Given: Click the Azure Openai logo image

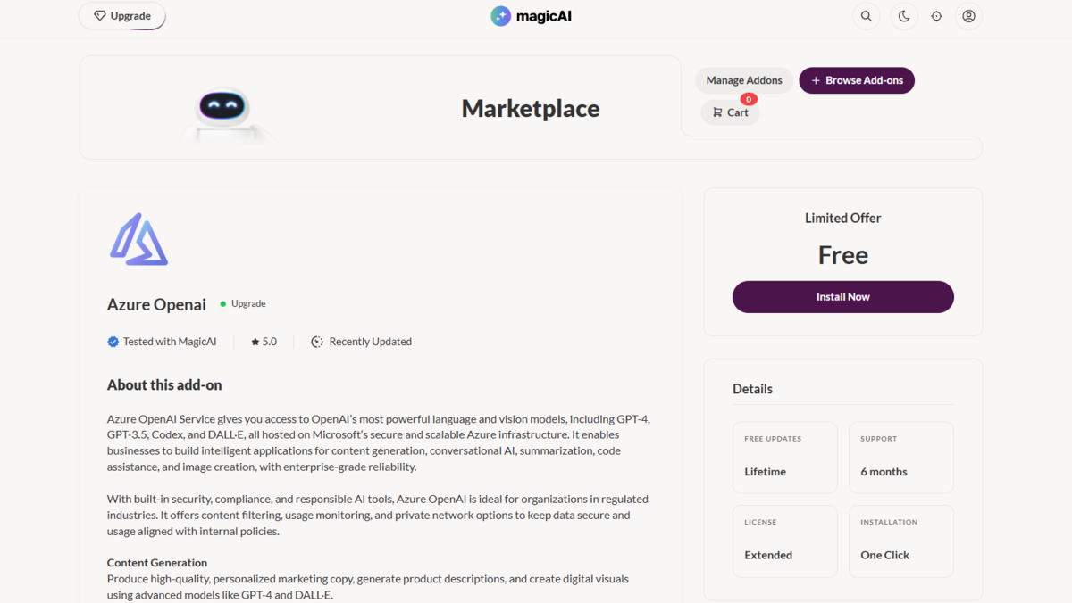Looking at the screenshot, I should (138, 239).
